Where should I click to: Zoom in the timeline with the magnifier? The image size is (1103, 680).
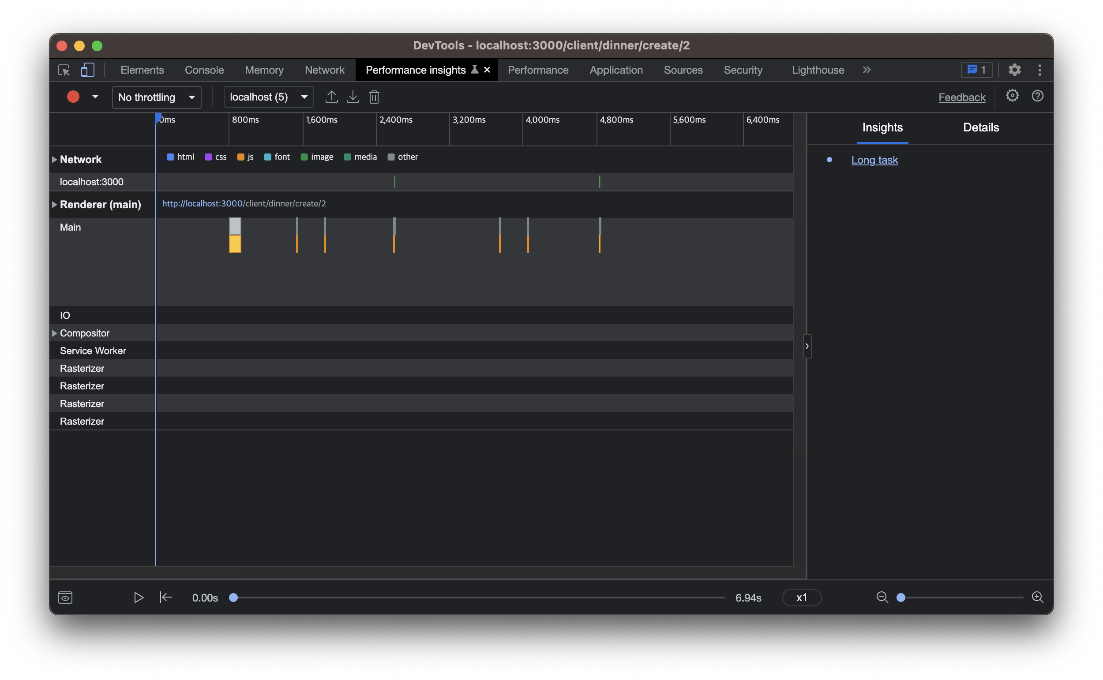pos(1037,597)
